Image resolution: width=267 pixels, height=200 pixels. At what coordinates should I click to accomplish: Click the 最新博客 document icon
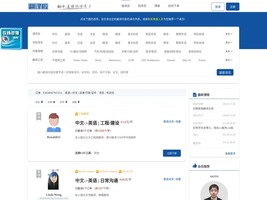[195, 95]
